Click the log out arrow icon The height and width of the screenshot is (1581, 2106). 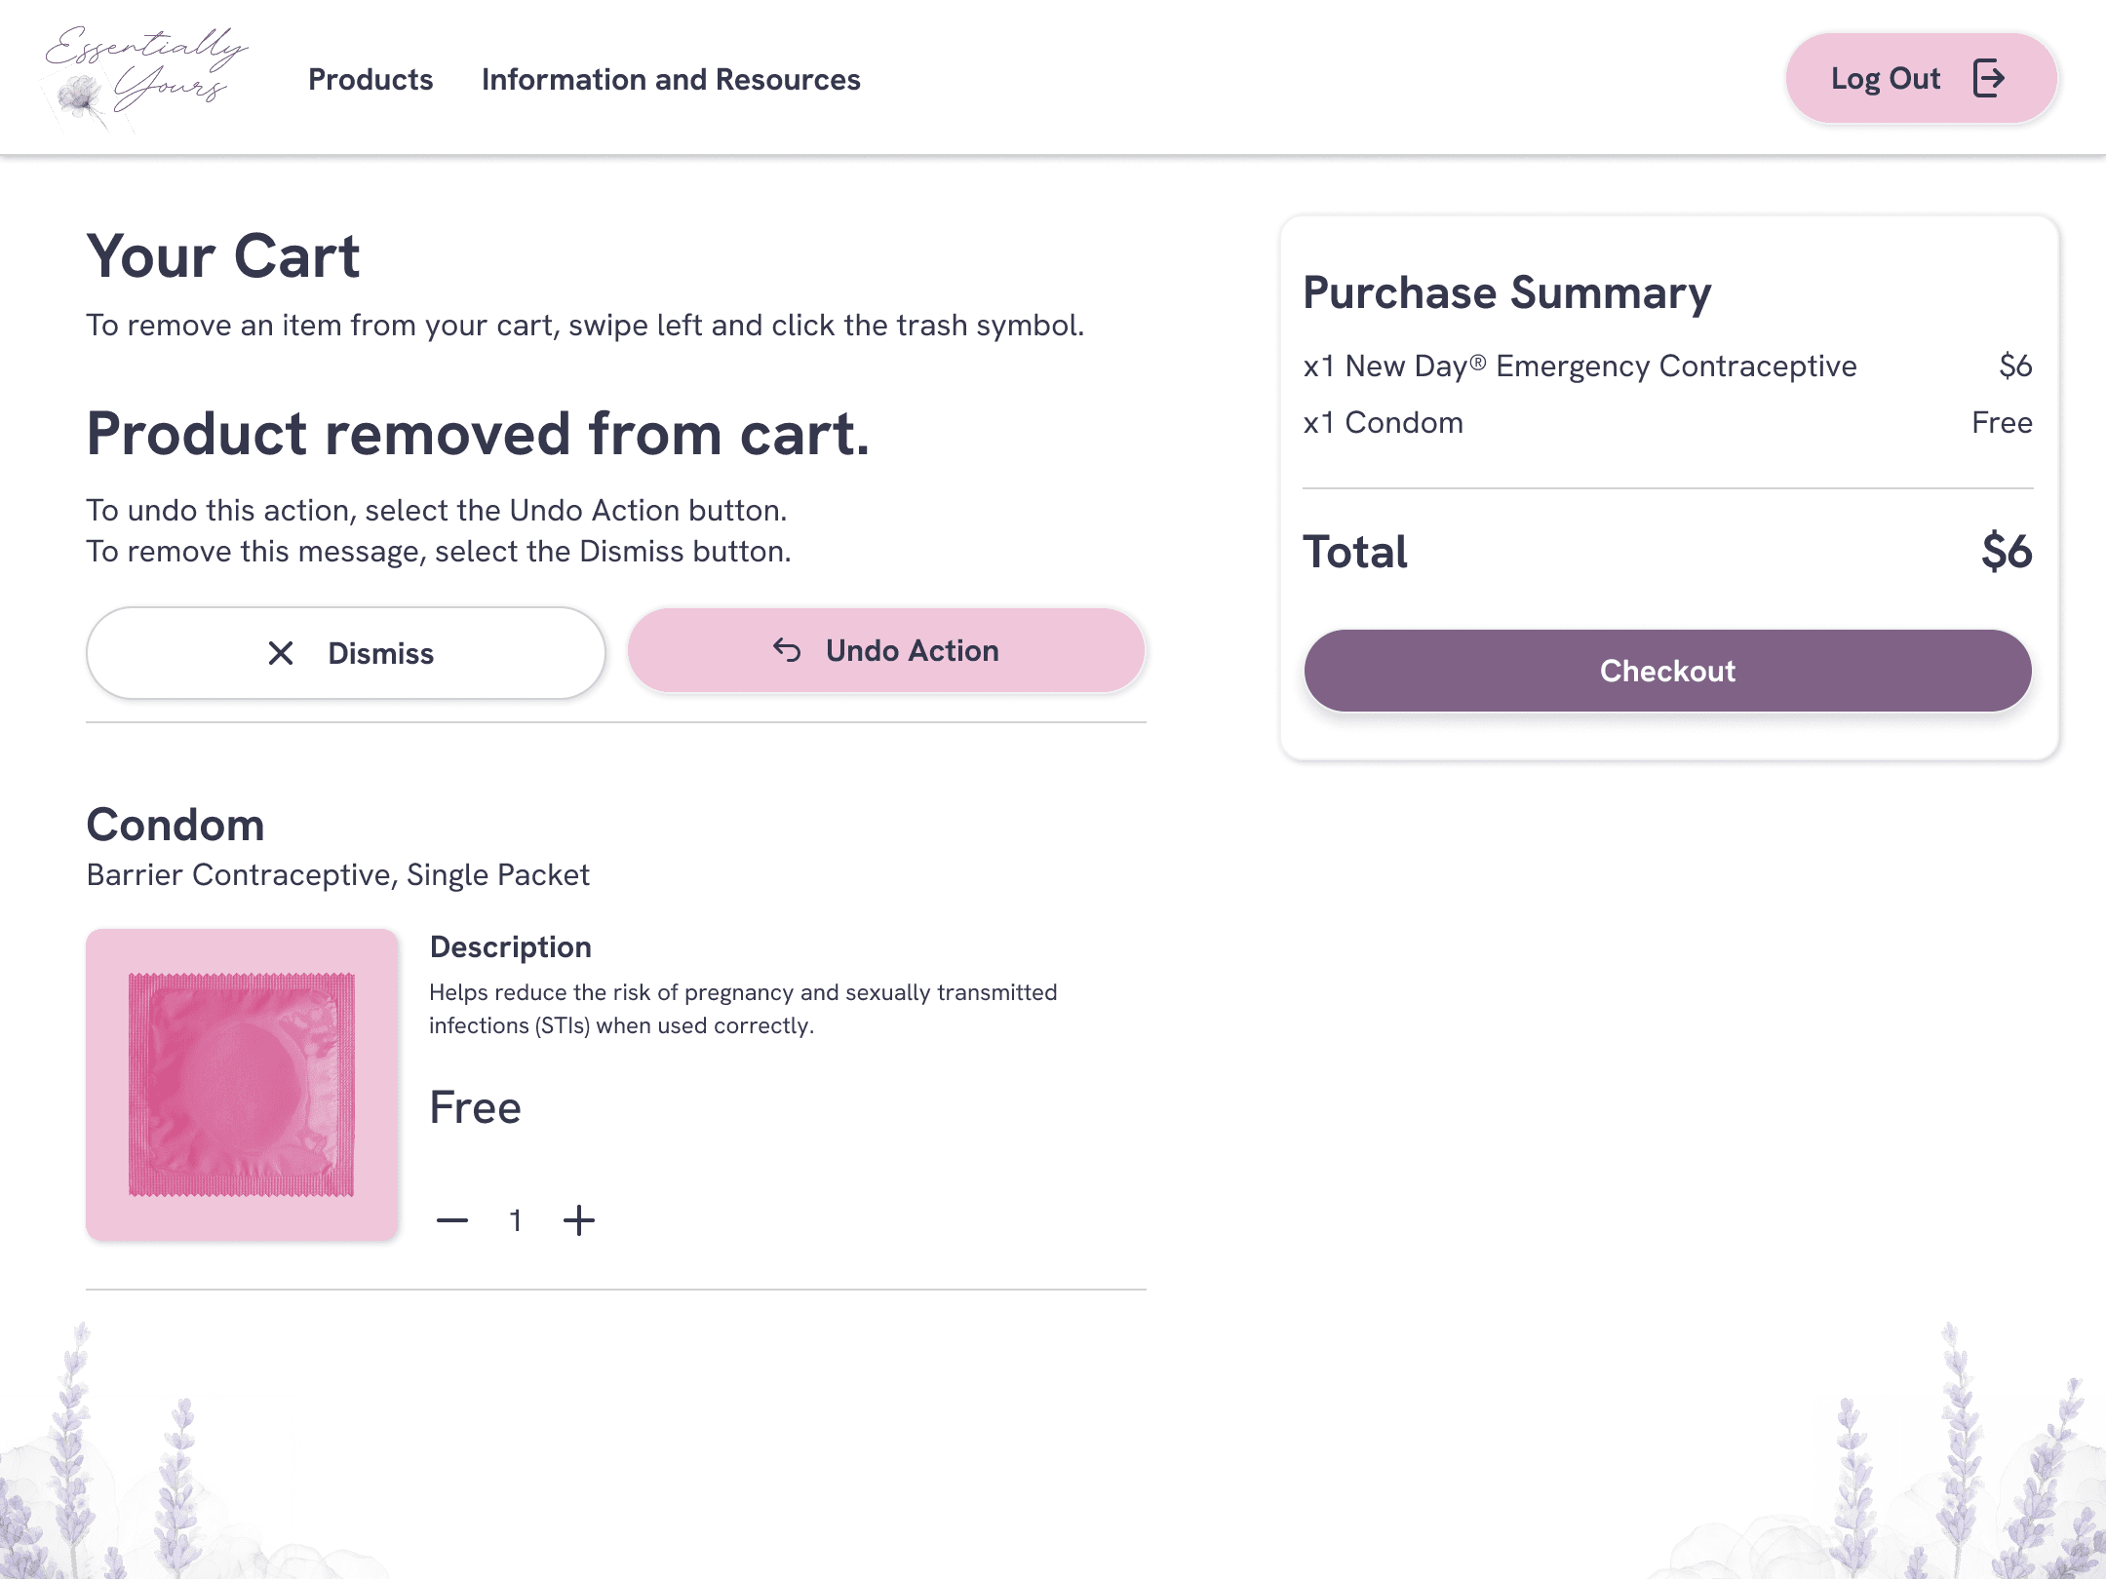tap(1989, 78)
